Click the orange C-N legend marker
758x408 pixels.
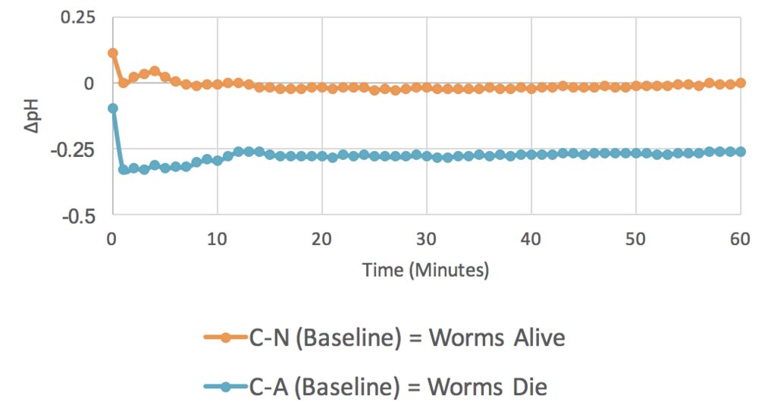pyautogui.click(x=225, y=337)
